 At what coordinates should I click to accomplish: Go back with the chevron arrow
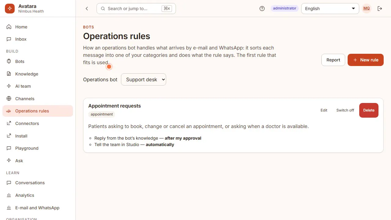pos(87,9)
